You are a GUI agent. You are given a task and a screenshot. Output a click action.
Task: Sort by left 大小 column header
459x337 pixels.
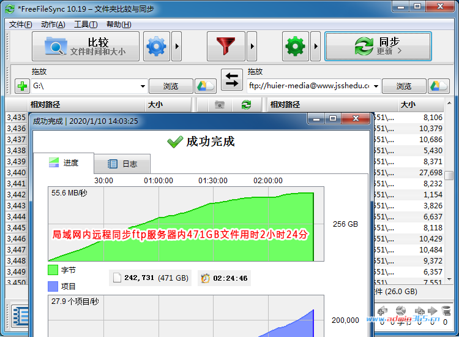[x=168, y=105]
